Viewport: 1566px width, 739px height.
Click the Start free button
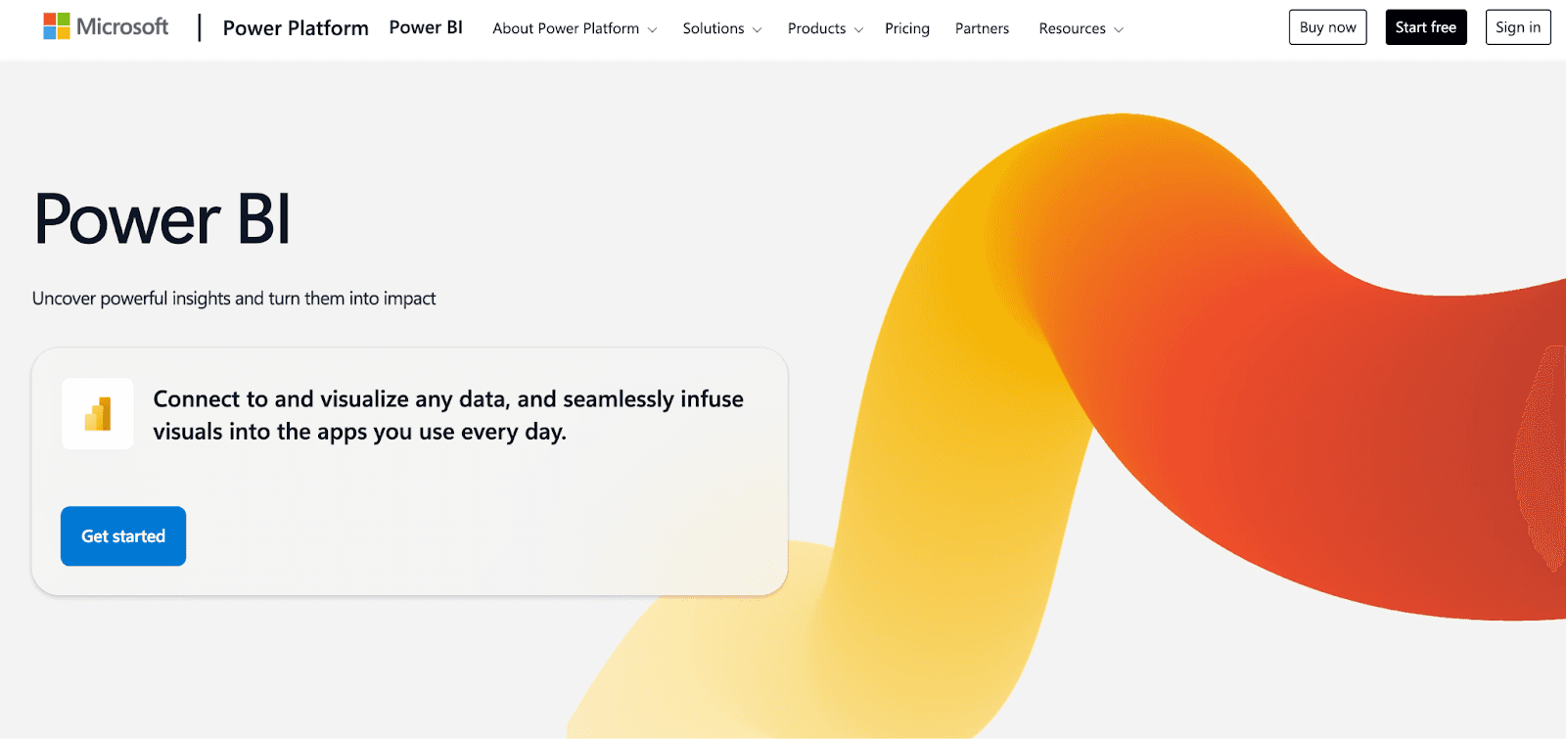[1426, 27]
